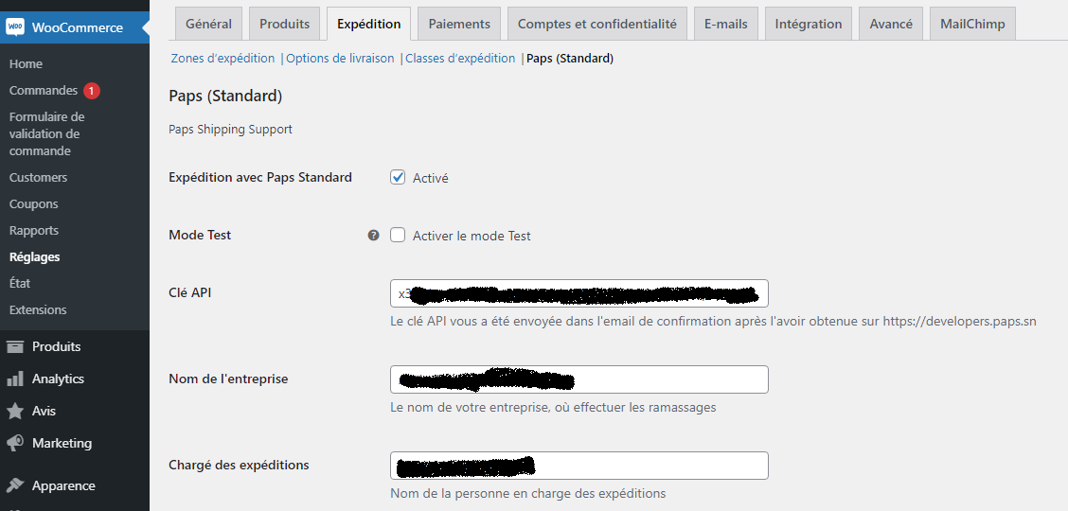
Task: Click the Avis star icon
Action: click(15, 411)
